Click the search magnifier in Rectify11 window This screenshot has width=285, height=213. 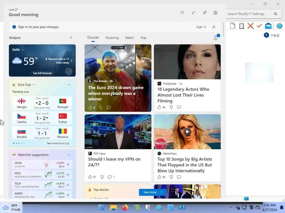pos(275,14)
